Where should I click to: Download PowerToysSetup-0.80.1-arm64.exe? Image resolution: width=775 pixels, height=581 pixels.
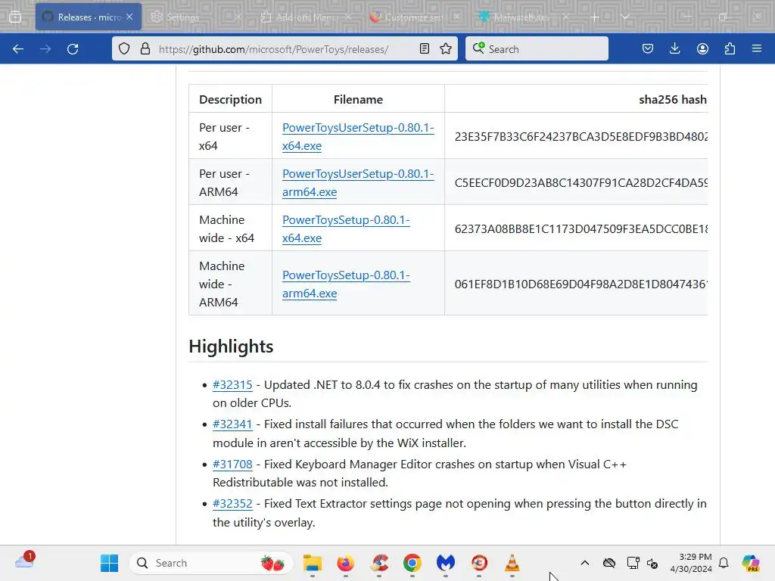(346, 284)
